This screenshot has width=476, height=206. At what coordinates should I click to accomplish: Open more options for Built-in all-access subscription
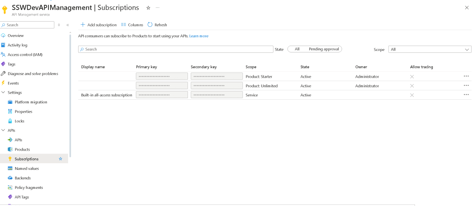(466, 94)
